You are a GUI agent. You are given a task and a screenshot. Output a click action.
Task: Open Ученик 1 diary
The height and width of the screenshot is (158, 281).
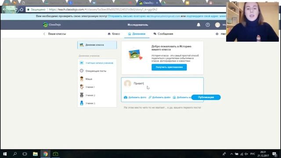coord(97,87)
